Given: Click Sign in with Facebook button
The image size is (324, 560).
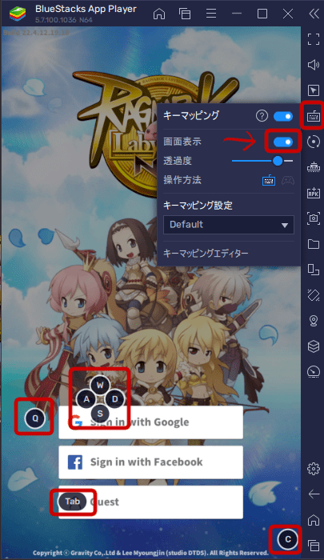Looking at the screenshot, I should 150,462.
